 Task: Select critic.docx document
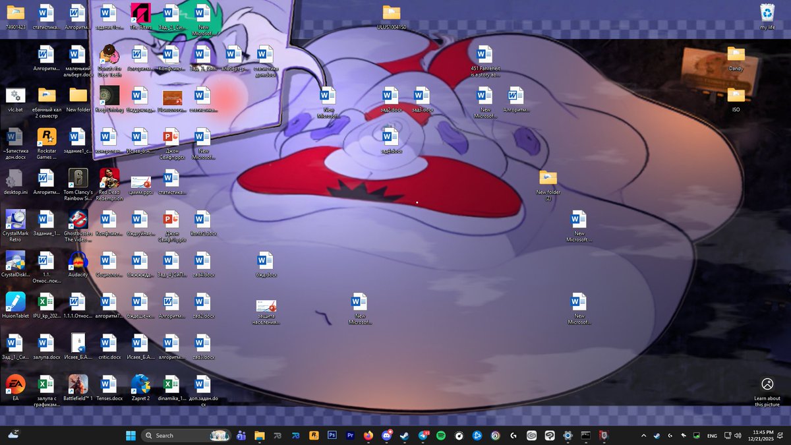coord(109,347)
